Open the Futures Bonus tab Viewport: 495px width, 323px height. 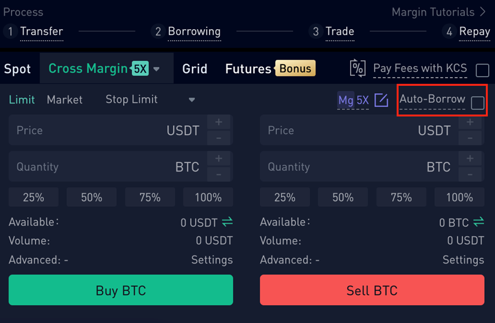[x=270, y=69]
